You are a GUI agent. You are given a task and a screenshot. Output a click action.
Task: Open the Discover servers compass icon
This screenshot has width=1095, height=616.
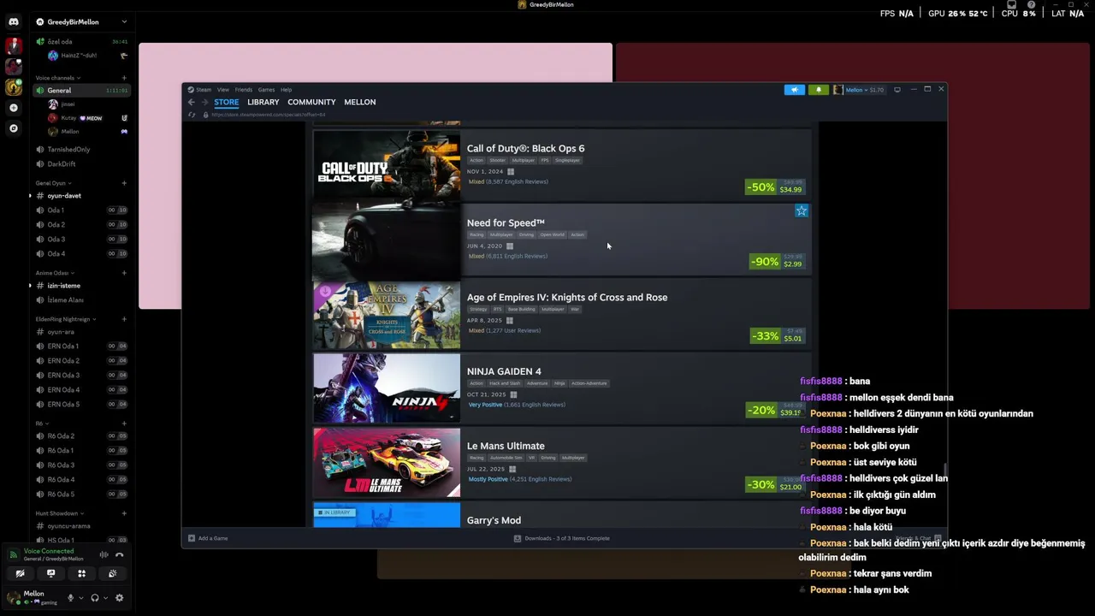coord(13,128)
